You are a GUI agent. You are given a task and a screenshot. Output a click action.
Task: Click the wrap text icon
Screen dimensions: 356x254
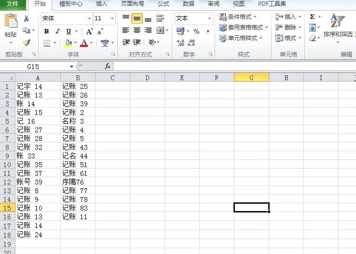(x=160, y=18)
